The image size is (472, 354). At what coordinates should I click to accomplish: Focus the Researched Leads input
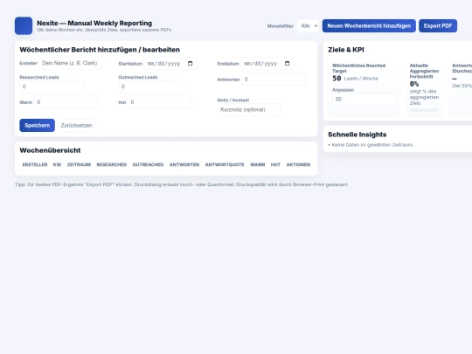pyautogui.click(x=52, y=87)
